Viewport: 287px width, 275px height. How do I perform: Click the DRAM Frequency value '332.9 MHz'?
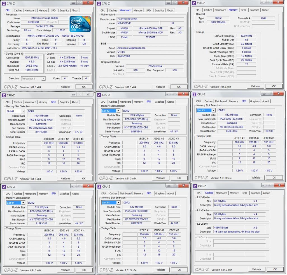coord(246,36)
